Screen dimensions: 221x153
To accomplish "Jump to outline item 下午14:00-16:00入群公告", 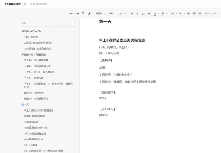I will pyautogui.click(x=39, y=72).
